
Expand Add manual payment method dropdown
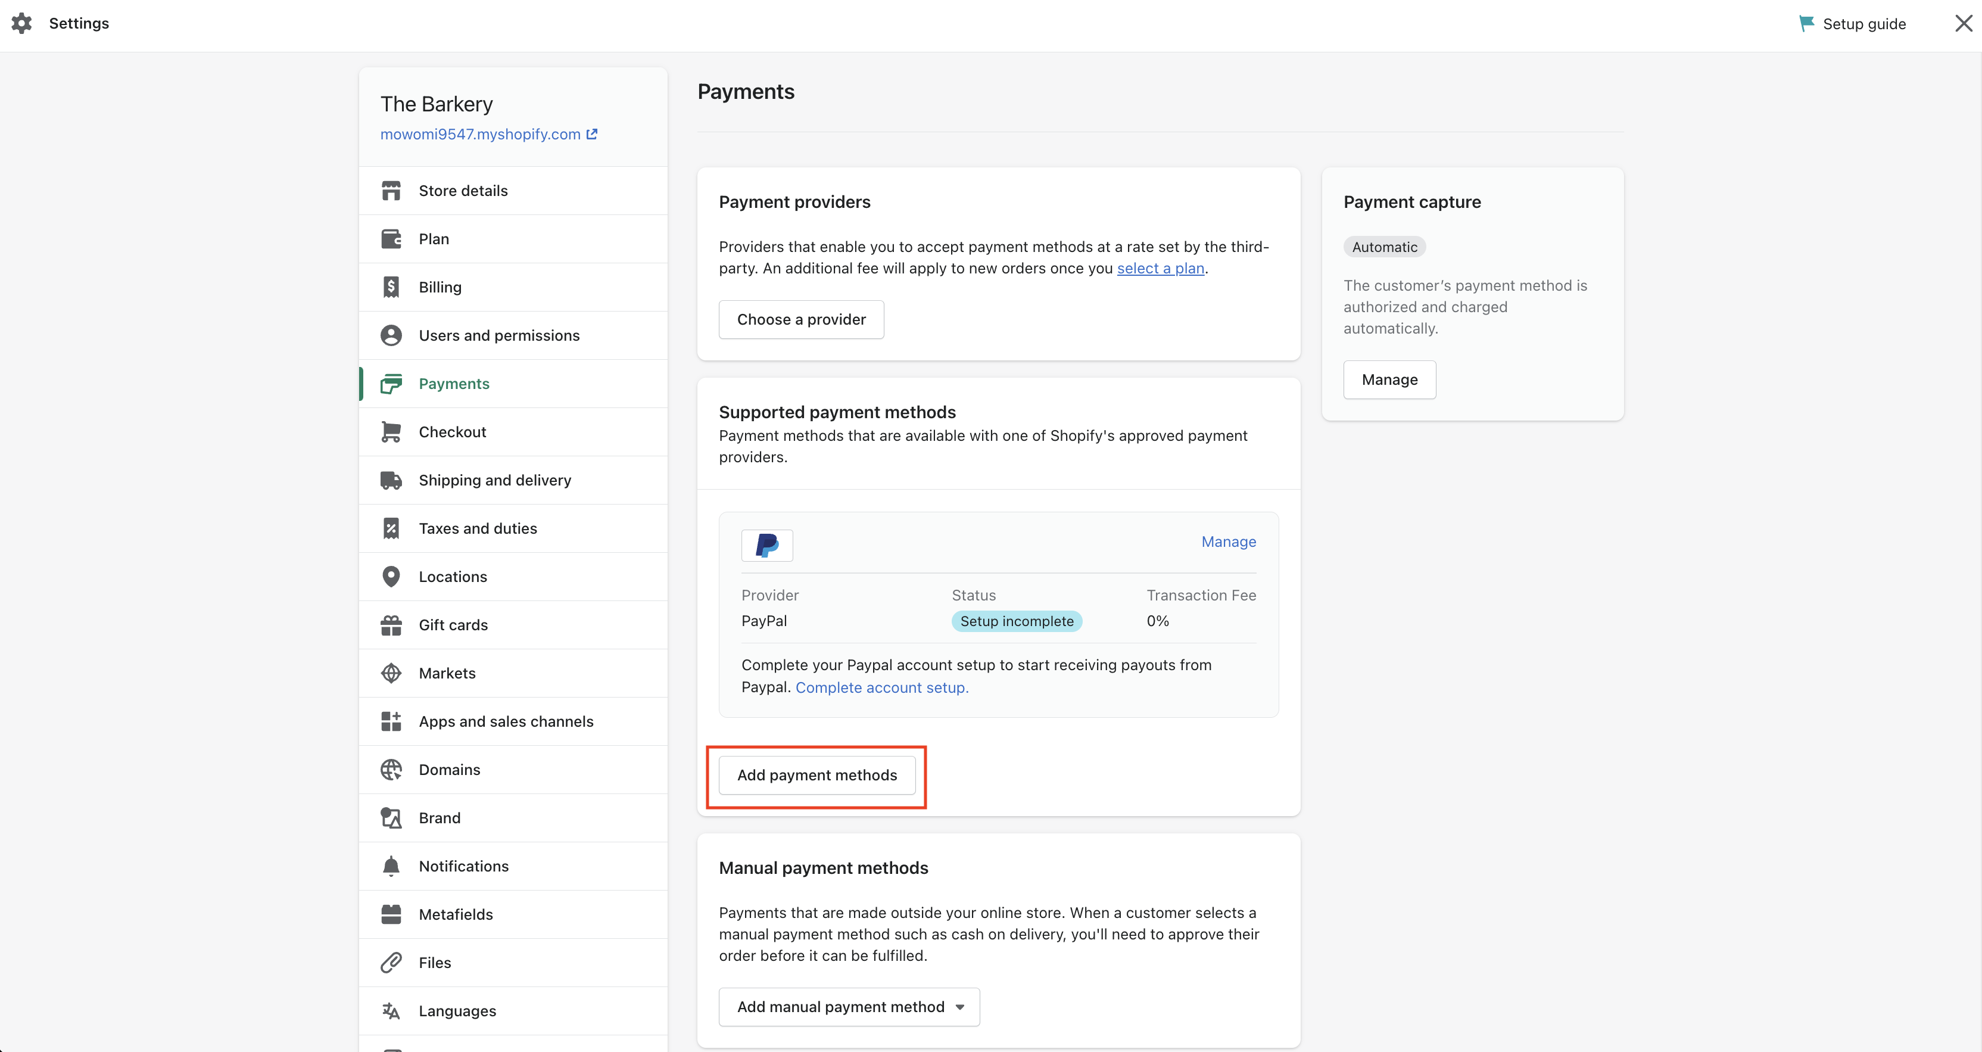click(x=849, y=1007)
